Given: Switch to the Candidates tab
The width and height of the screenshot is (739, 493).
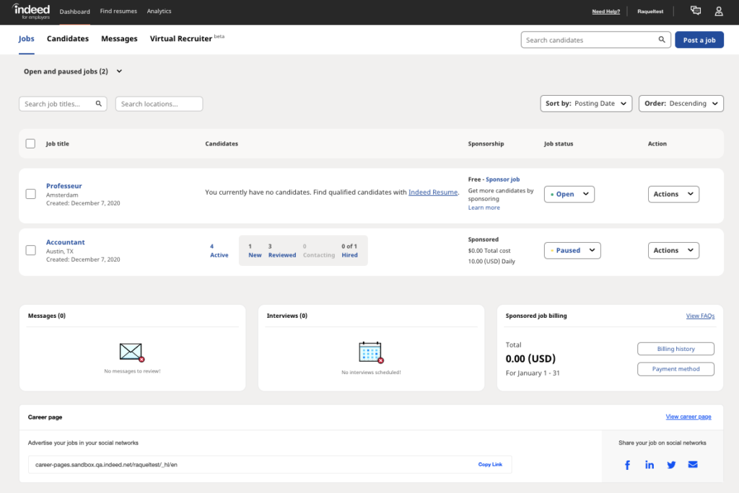Looking at the screenshot, I should [x=67, y=39].
